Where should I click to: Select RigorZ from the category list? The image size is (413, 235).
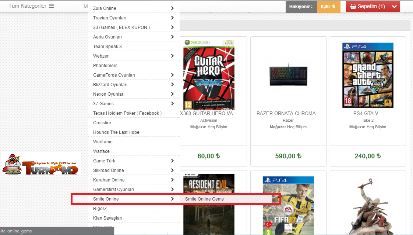click(x=100, y=209)
